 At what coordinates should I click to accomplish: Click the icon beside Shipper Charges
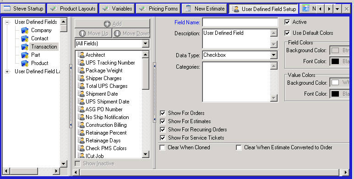(81, 78)
